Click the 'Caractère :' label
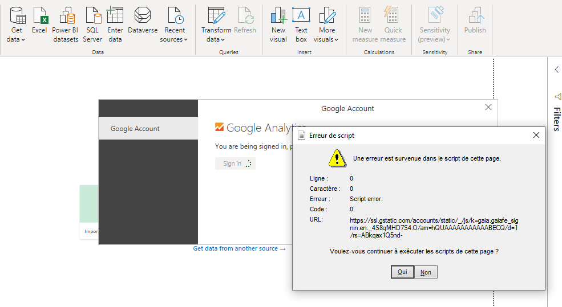The image size is (562, 307). pos(325,189)
